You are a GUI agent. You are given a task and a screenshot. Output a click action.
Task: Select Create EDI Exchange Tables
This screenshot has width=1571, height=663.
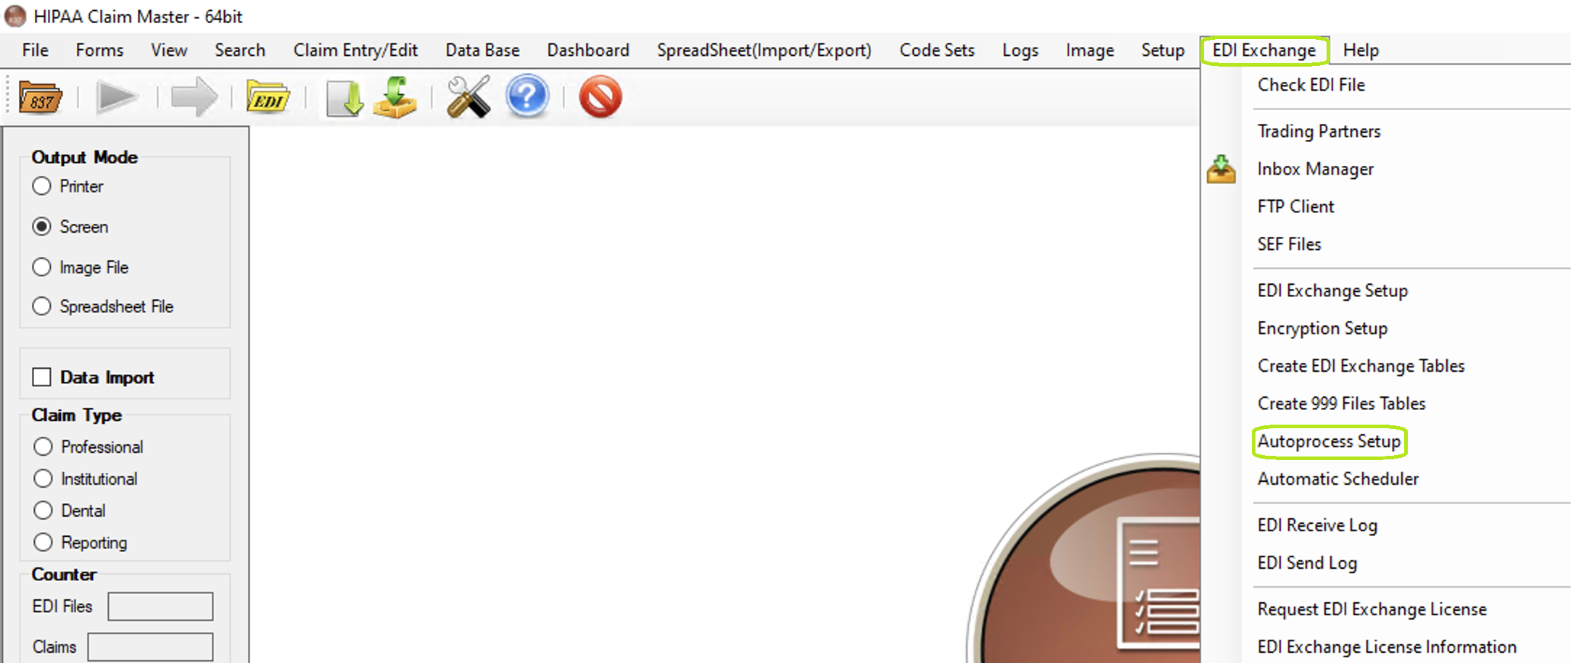[1361, 366]
